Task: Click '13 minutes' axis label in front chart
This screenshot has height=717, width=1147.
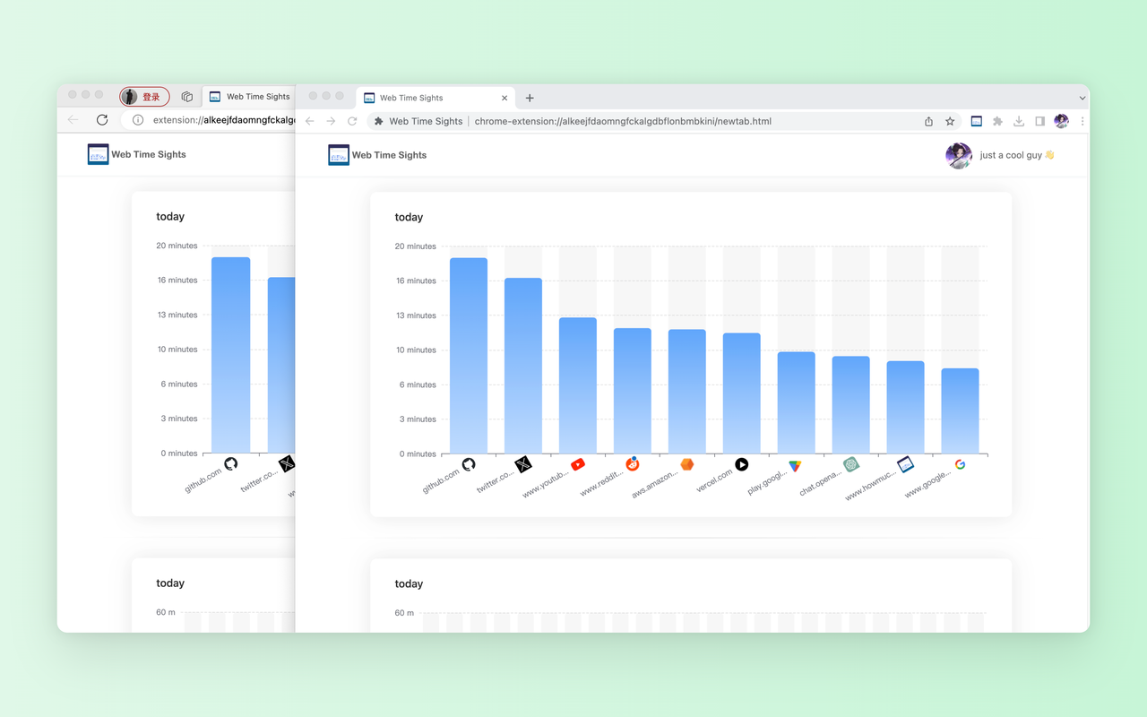Action: pos(415,315)
